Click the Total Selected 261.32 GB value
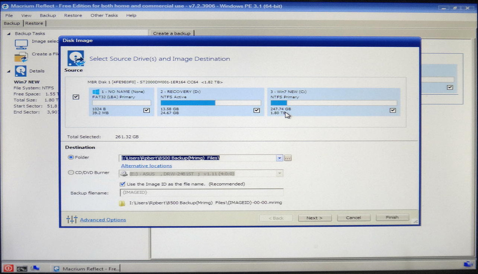This screenshot has width=478, height=274. (127, 137)
